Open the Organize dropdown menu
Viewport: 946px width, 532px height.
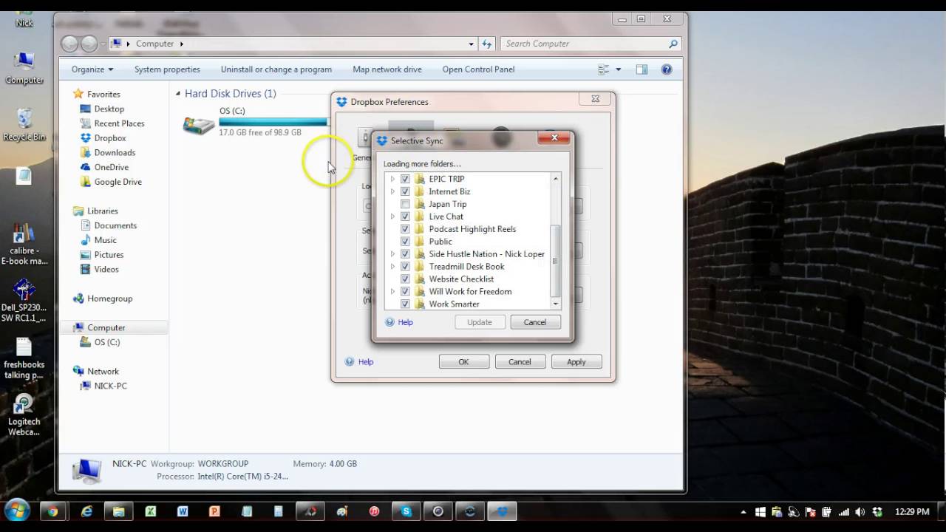click(92, 69)
